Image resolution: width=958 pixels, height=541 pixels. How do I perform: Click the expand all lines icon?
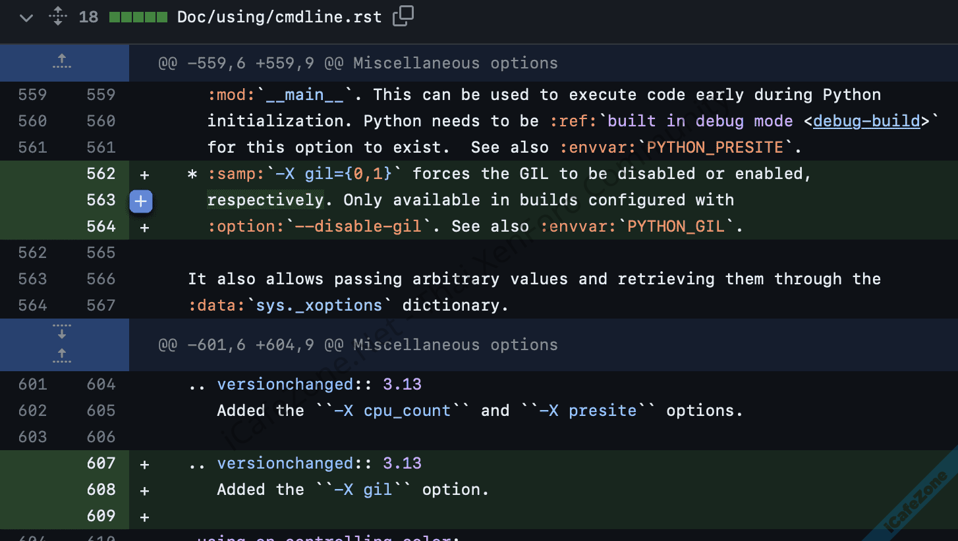(58, 17)
